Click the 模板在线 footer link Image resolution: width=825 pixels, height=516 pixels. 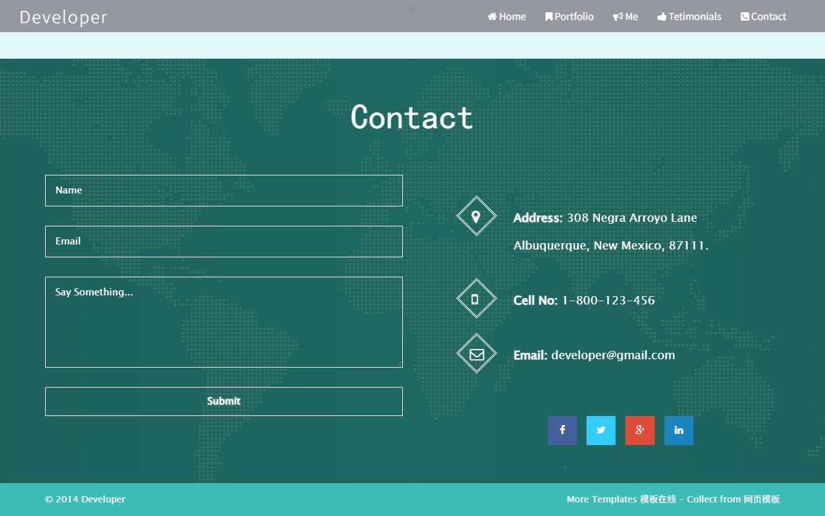pyautogui.click(x=658, y=499)
